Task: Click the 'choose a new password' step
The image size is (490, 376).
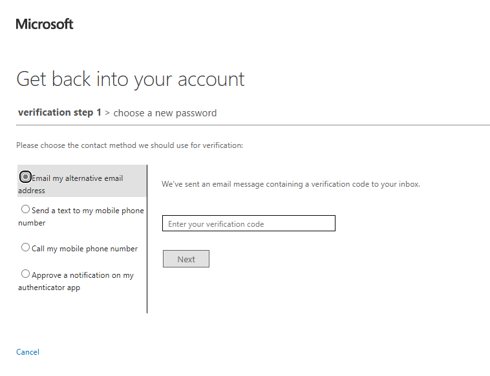Action: 165,113
